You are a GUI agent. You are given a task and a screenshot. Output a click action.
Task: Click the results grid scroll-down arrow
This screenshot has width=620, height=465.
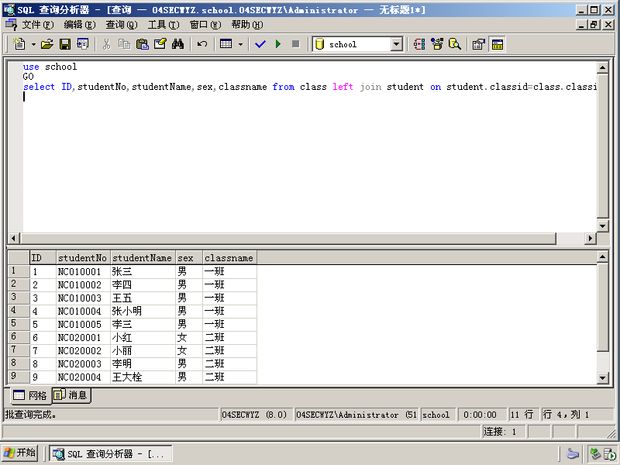(602, 378)
